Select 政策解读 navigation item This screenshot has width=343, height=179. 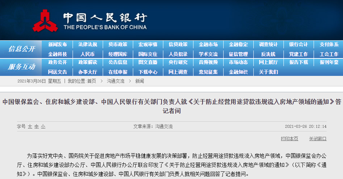[x=87, y=62]
